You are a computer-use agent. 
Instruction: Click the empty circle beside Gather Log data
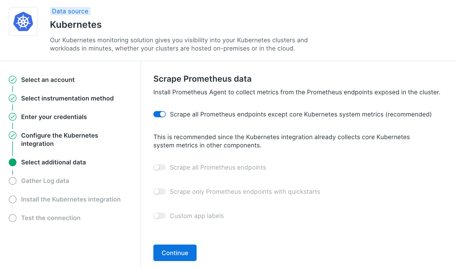[x=13, y=181]
